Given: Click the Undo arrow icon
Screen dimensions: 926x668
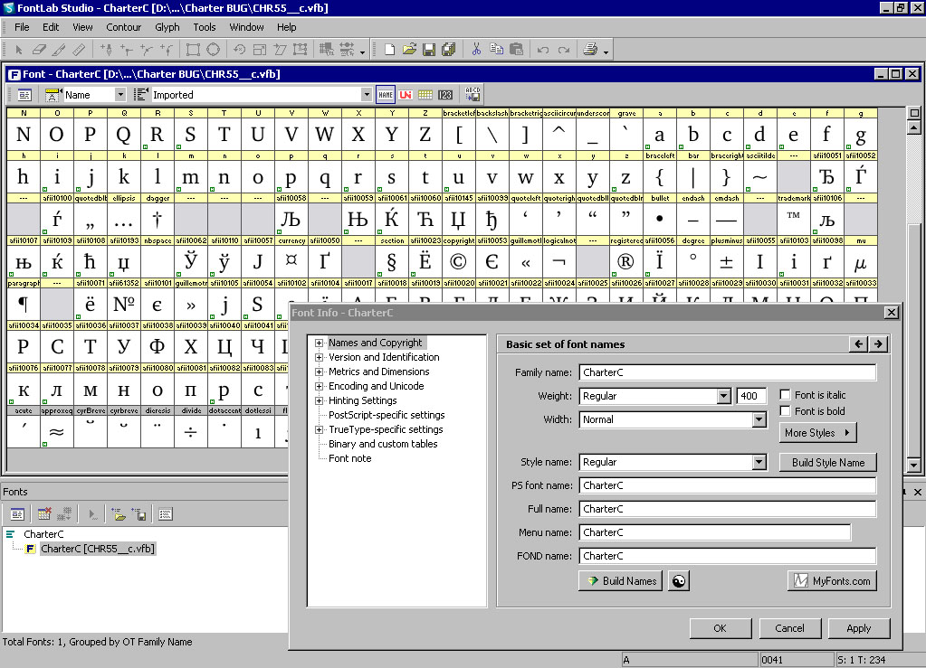Looking at the screenshot, I should pos(543,50).
